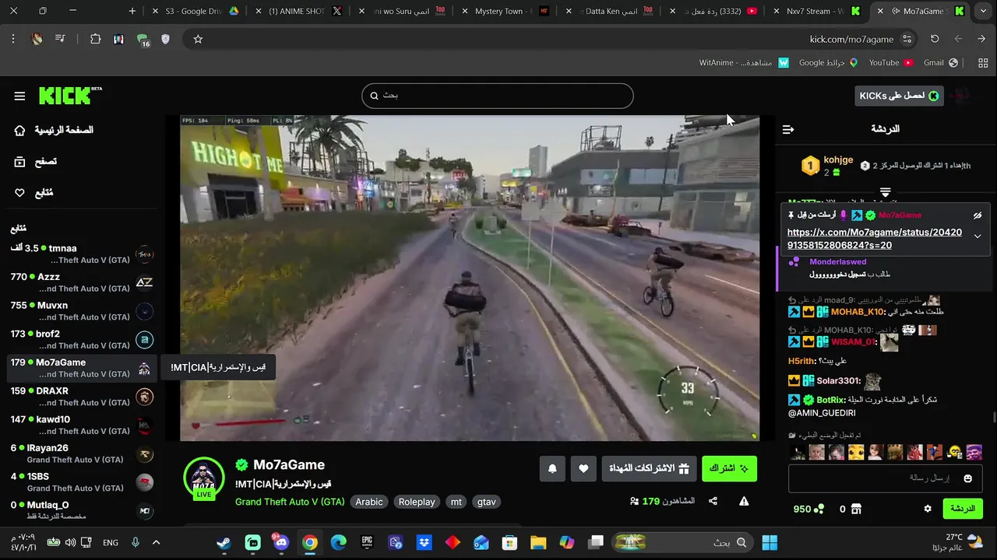997x560 pixels.
Task: Click MOHAB_K10 username in chat
Action: coord(858,312)
